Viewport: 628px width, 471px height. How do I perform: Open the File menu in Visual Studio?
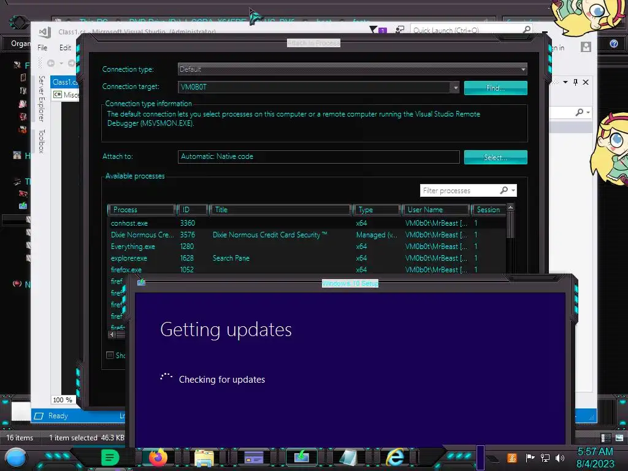click(42, 48)
